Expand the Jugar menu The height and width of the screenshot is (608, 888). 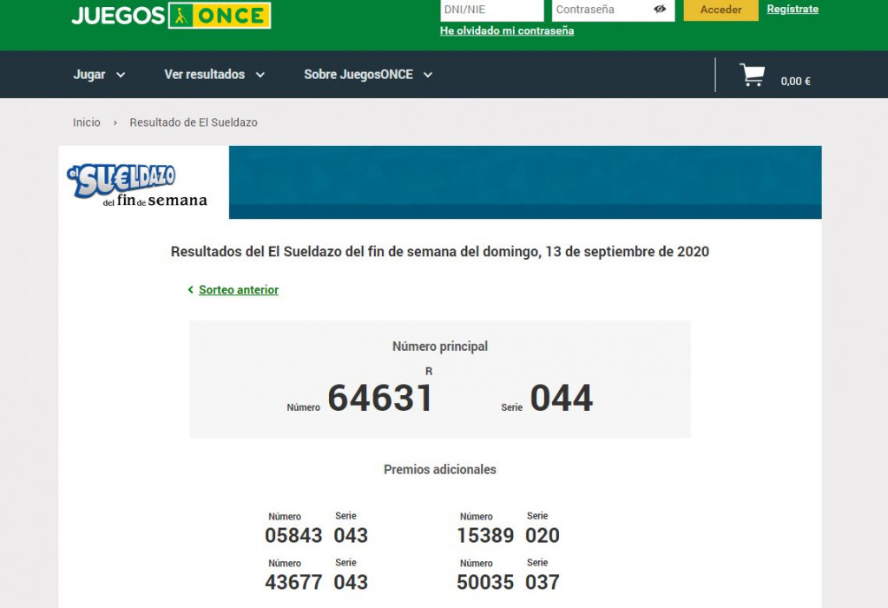(x=99, y=74)
